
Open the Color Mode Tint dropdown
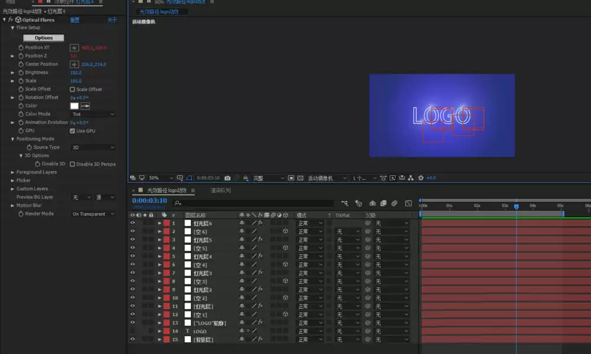click(93, 114)
